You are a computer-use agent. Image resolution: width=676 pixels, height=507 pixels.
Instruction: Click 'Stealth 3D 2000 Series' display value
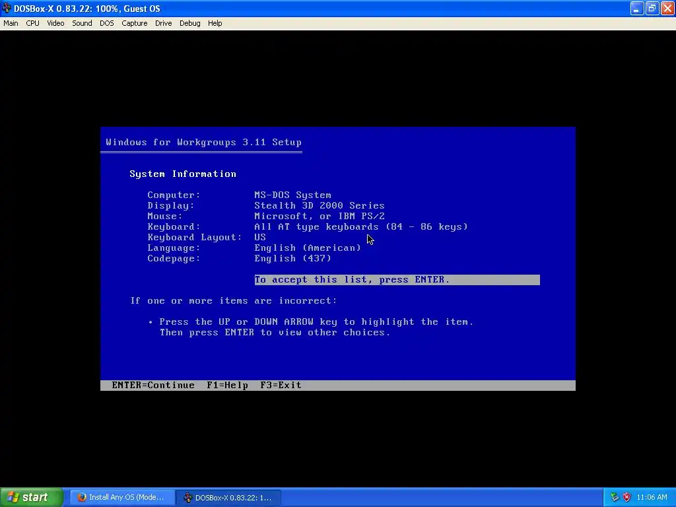point(320,206)
